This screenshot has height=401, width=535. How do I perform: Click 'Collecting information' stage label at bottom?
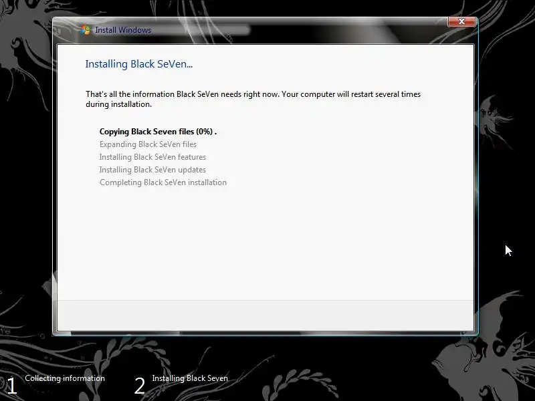pos(65,378)
